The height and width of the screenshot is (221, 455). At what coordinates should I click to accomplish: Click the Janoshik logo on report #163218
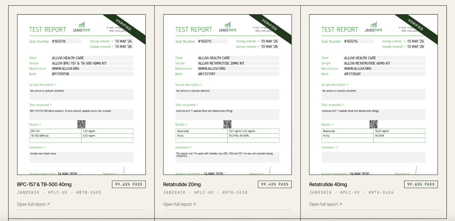[x=82, y=27]
